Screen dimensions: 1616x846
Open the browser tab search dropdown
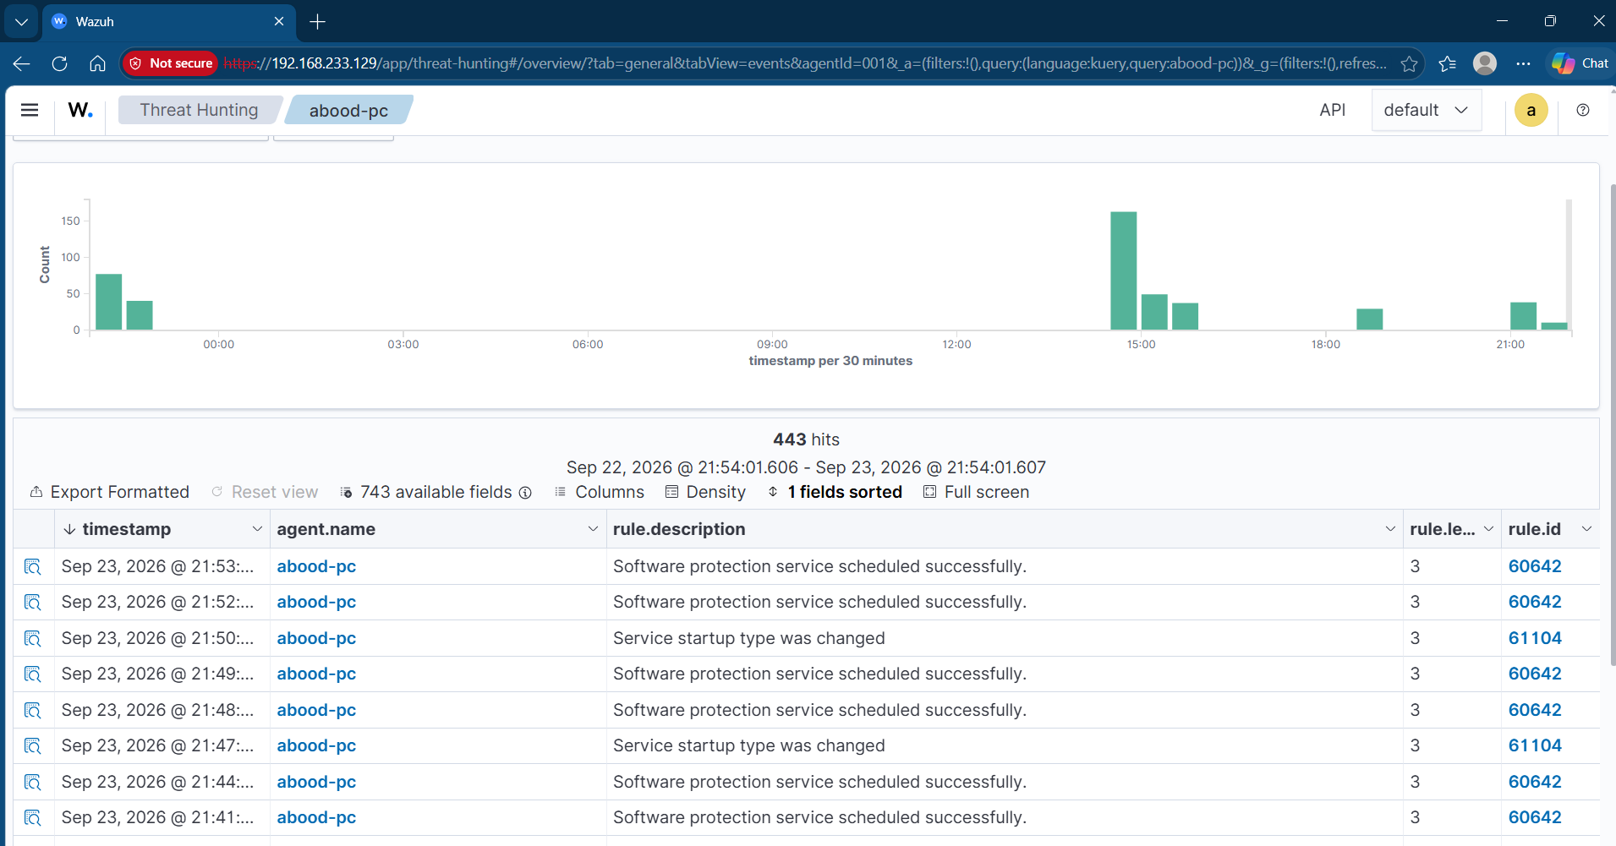point(21,21)
